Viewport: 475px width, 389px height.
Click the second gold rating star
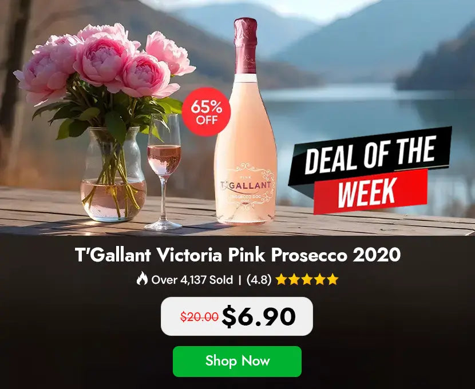coord(294,279)
